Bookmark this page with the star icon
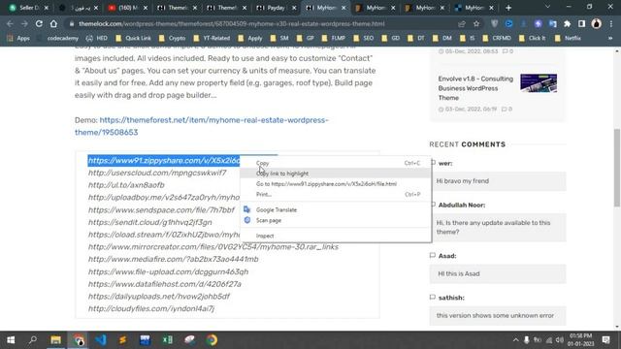The image size is (621, 349). tap(476, 23)
